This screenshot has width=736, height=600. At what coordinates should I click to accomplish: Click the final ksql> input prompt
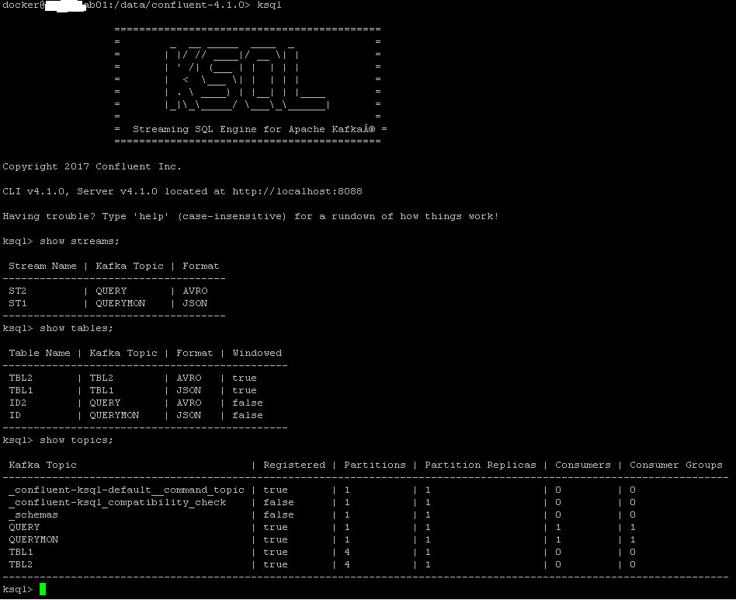[19, 589]
